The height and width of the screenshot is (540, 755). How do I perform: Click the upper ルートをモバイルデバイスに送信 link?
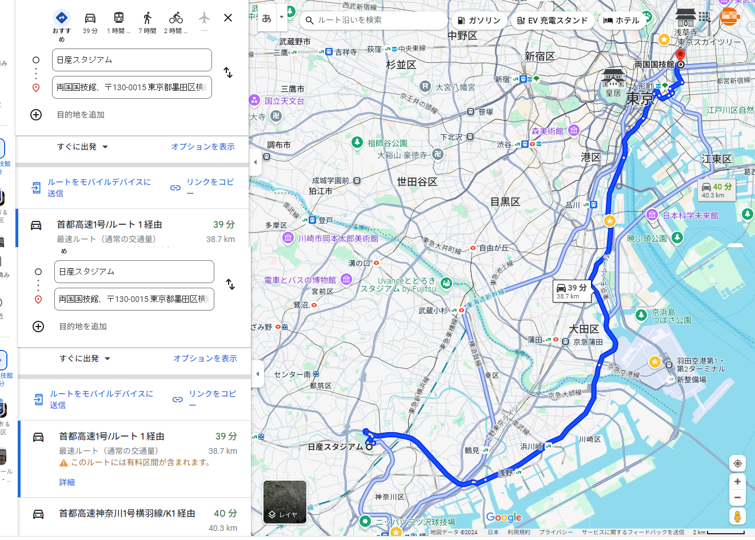(x=93, y=187)
